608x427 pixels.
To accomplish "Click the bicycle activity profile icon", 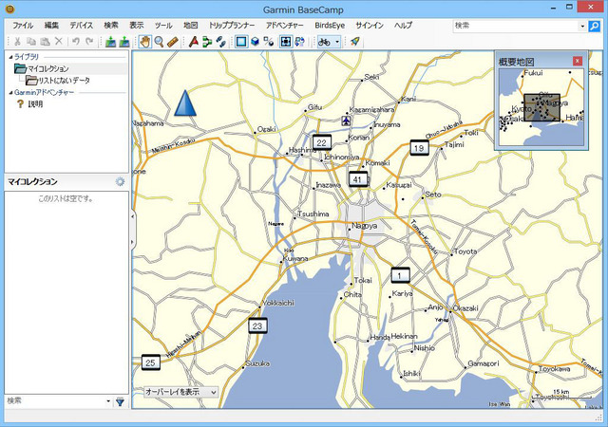I will (x=324, y=42).
